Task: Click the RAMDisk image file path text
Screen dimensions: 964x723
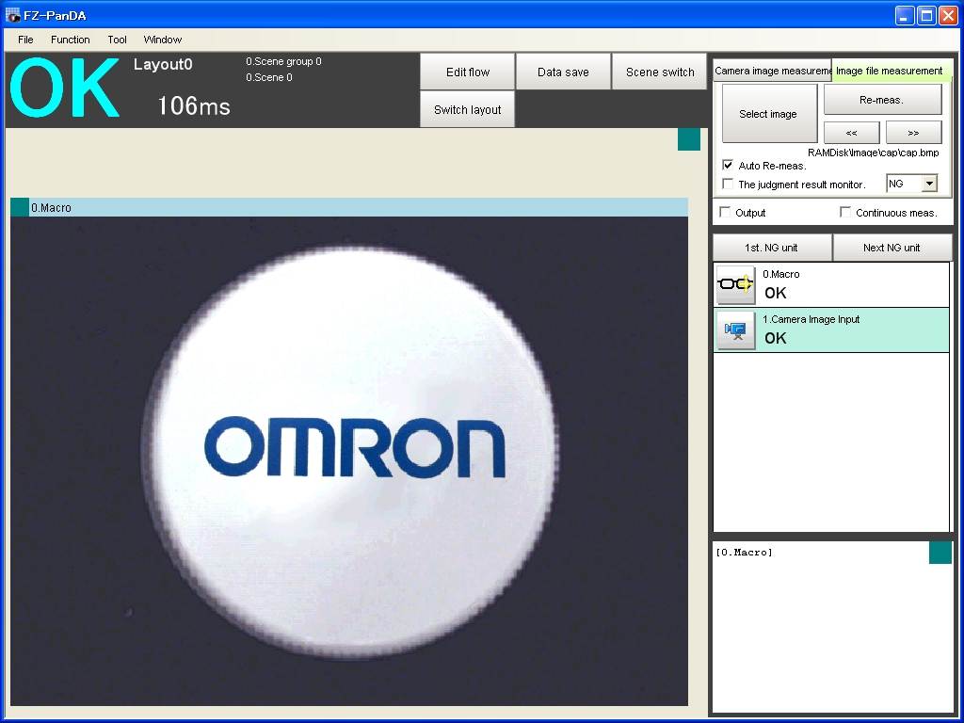Action: [873, 153]
